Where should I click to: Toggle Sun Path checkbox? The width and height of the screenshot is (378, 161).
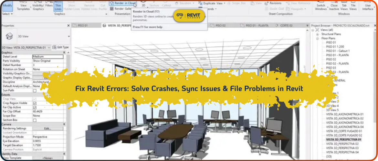pos(35,90)
